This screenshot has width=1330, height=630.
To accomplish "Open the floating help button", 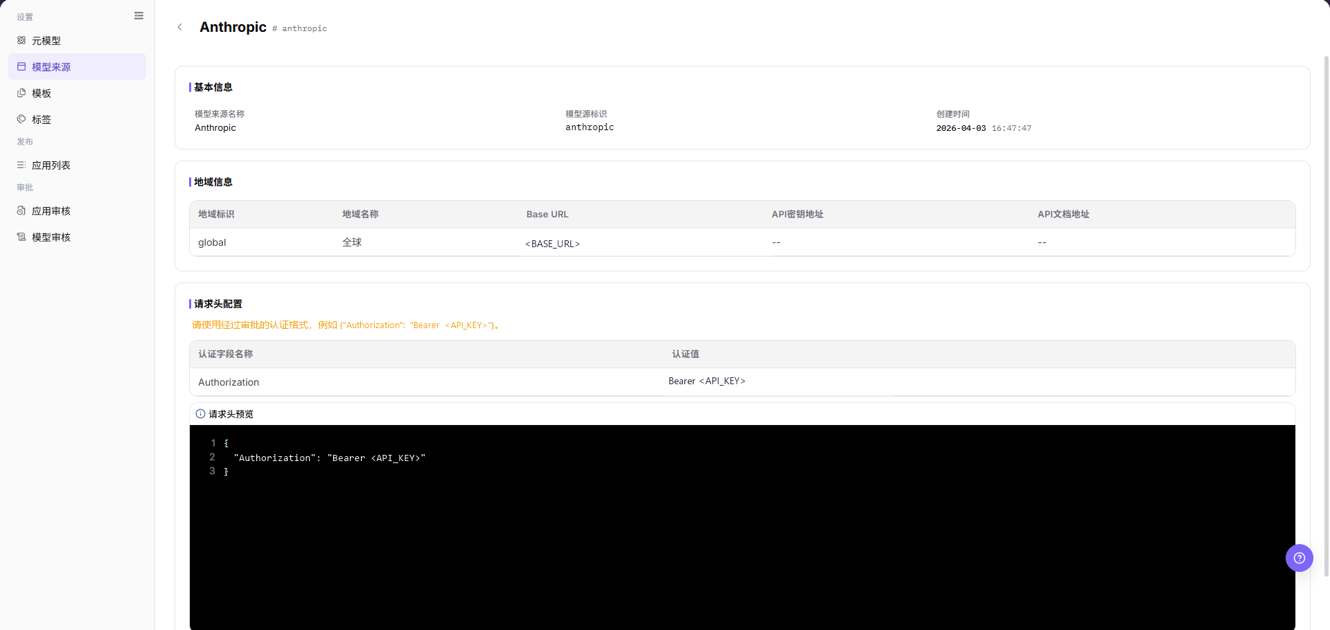I will [x=1299, y=558].
